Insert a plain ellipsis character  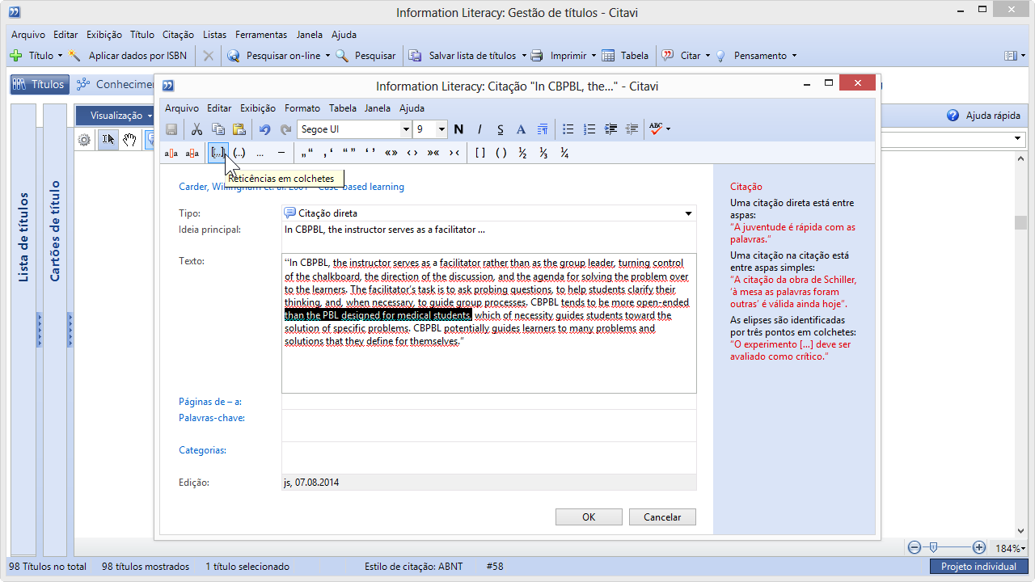coord(260,153)
